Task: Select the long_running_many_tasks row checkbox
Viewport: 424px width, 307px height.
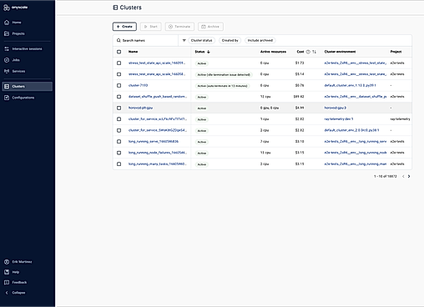Action: [119, 164]
